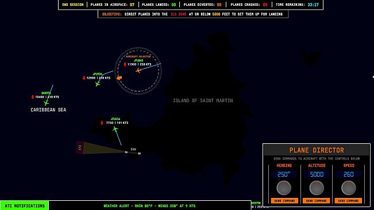This screenshot has width=374, height=210.
Task: Click the runway 28 end marker
Action: coord(139,154)
